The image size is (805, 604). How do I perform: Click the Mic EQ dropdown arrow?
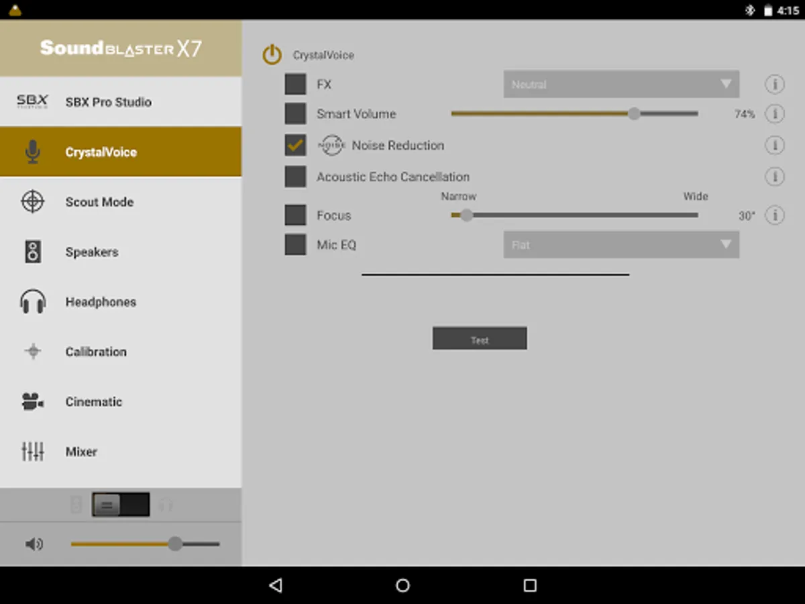726,244
